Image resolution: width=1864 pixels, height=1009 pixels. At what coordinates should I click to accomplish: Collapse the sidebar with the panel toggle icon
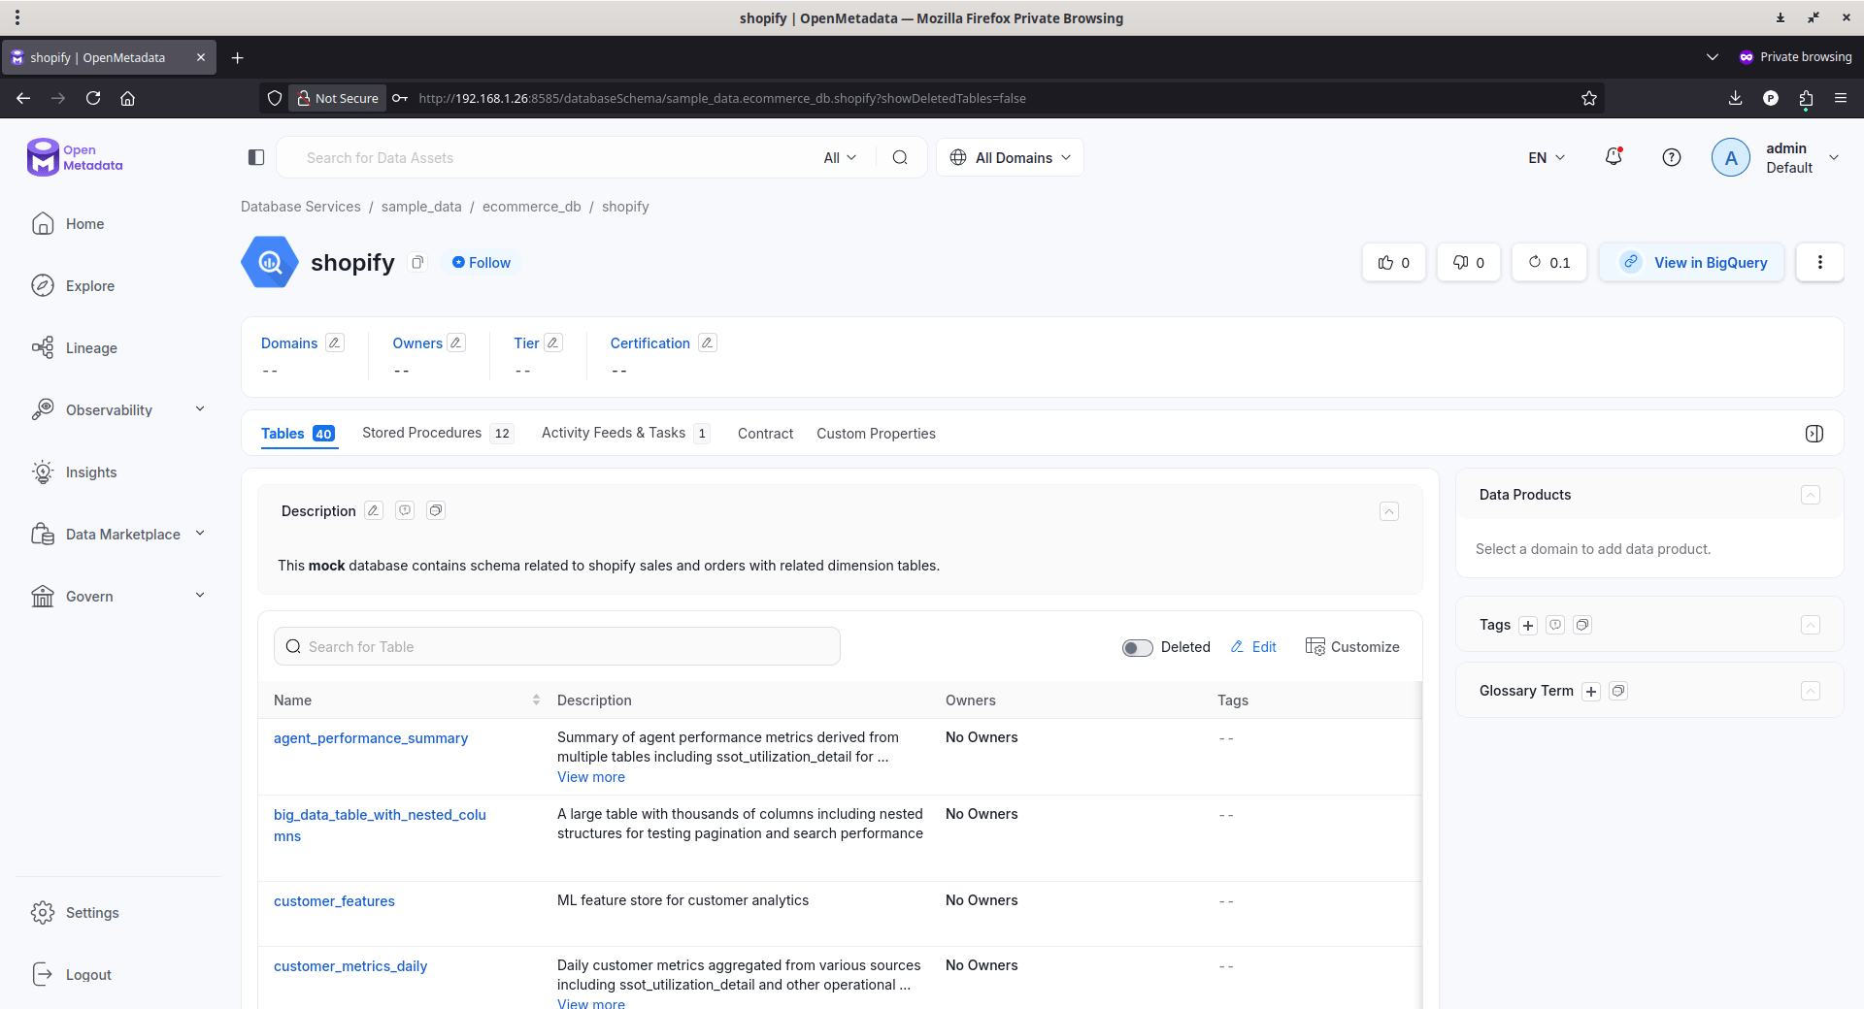coord(256,157)
